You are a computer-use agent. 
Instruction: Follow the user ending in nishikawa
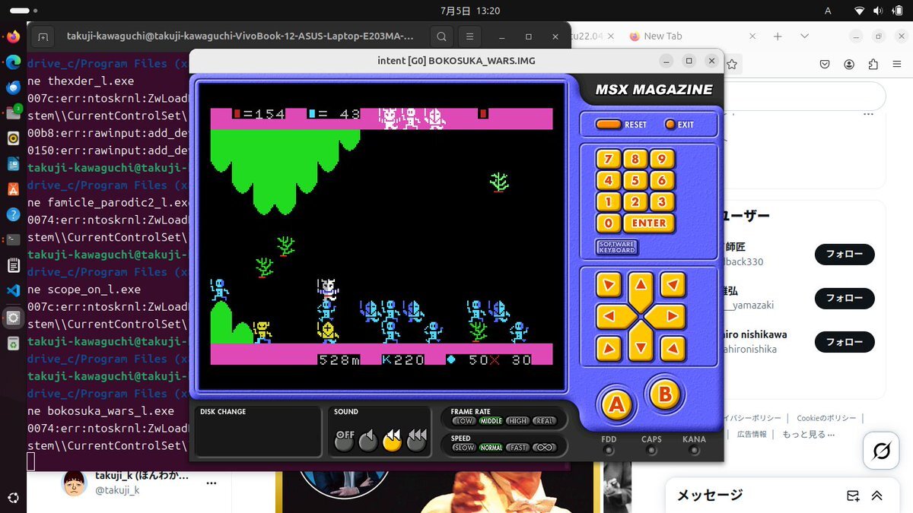[x=845, y=342]
